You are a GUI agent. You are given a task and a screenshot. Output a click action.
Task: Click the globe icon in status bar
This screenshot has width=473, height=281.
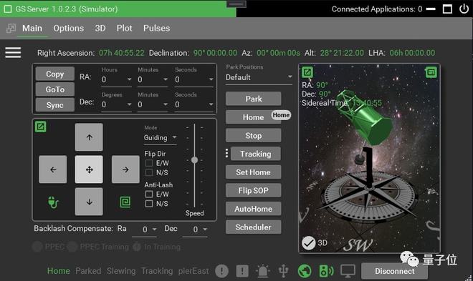click(305, 271)
